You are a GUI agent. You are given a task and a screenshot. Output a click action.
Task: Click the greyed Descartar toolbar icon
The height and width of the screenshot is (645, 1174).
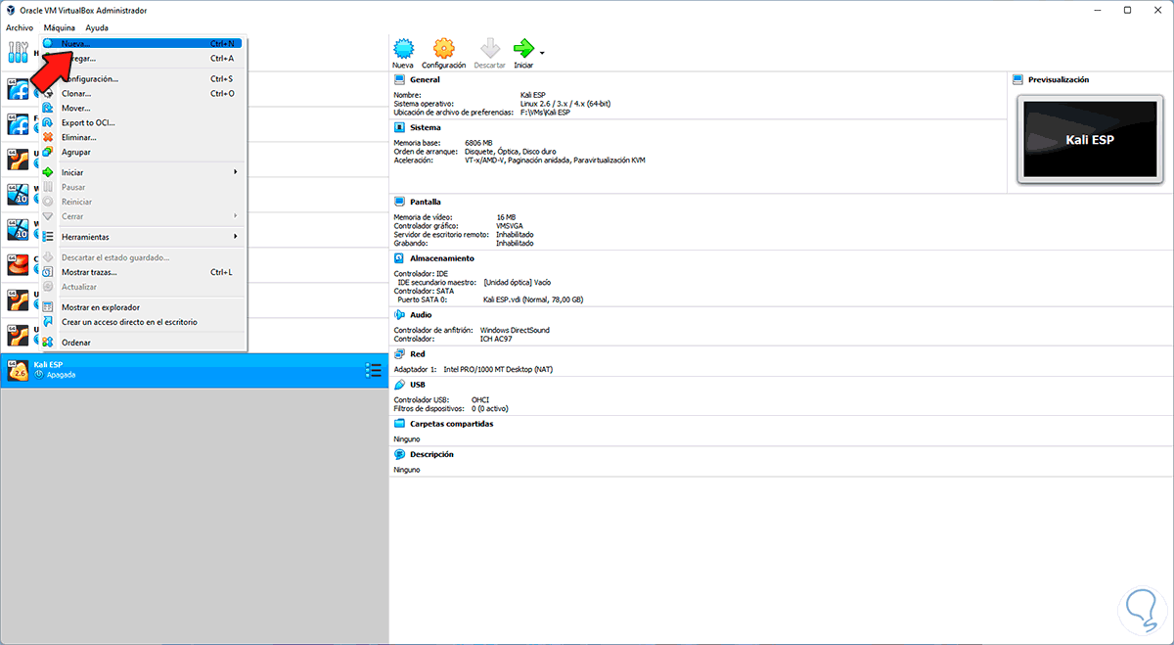(x=489, y=49)
